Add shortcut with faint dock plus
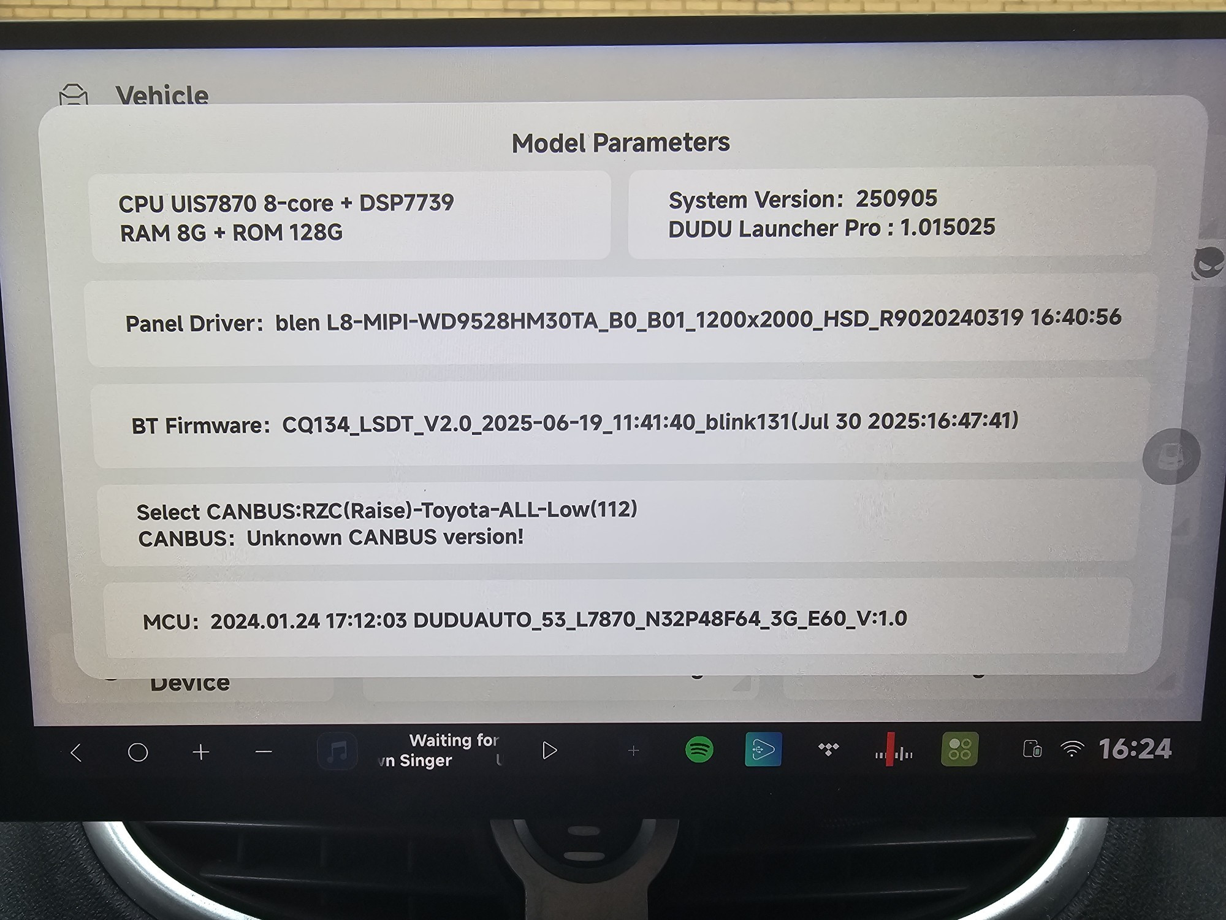1226x920 pixels. pos(633,750)
